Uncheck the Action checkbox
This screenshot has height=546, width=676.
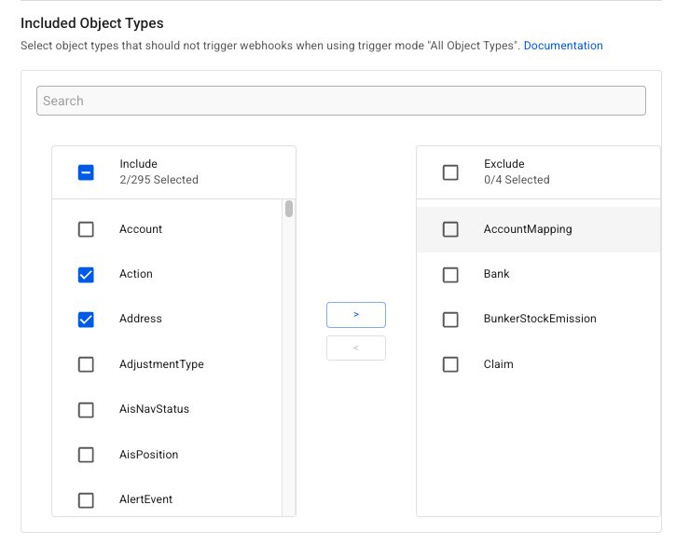coord(86,274)
